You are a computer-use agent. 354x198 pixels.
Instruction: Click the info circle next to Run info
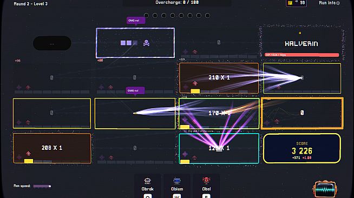click(338, 3)
